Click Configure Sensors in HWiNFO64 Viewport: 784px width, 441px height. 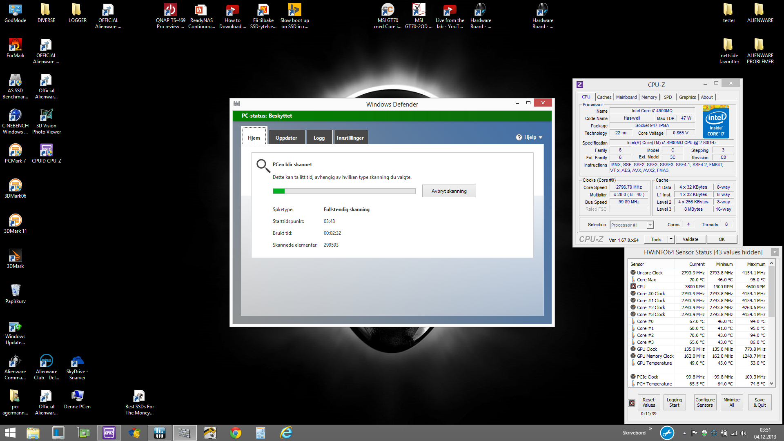click(705, 403)
